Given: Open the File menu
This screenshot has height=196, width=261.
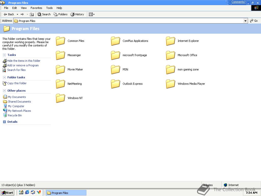Looking at the screenshot, I should tap(6, 8).
